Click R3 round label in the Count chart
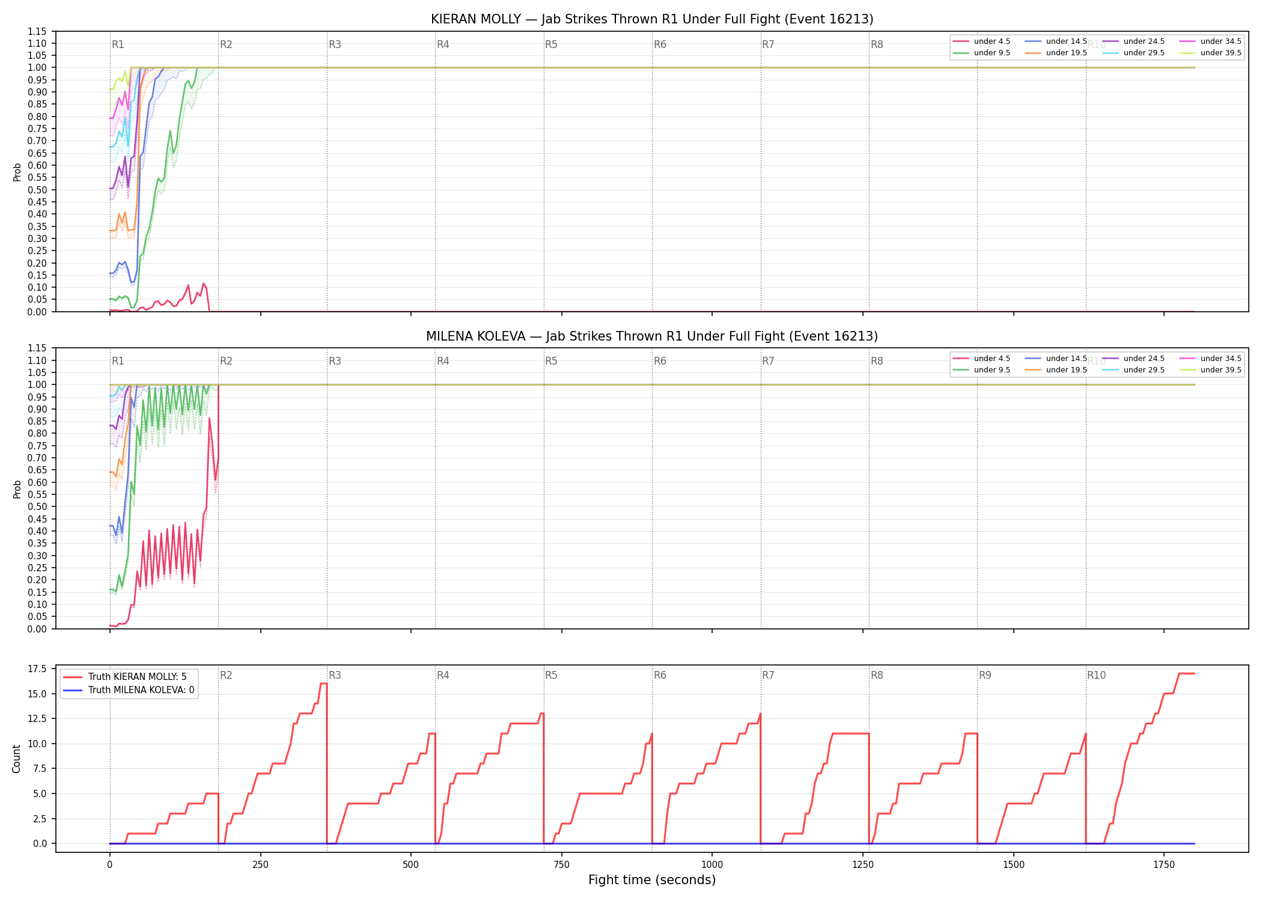This screenshot has width=1262, height=901. pos(335,675)
